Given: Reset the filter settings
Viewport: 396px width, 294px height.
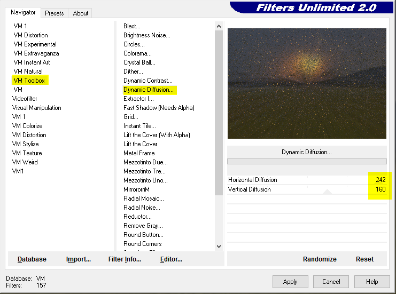Looking at the screenshot, I should coord(364,259).
